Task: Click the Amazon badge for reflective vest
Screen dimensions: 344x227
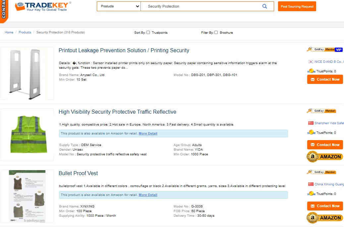Action: click(325, 157)
